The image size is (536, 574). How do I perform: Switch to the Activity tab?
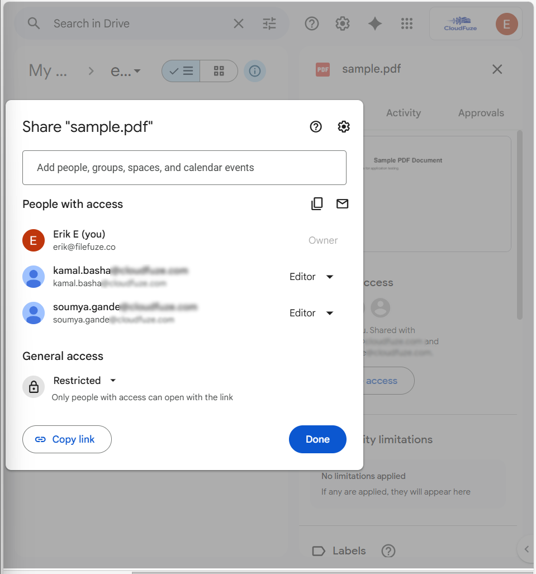(x=404, y=113)
